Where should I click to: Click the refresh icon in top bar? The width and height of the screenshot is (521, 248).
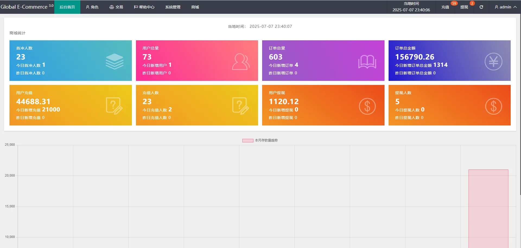[481, 7]
